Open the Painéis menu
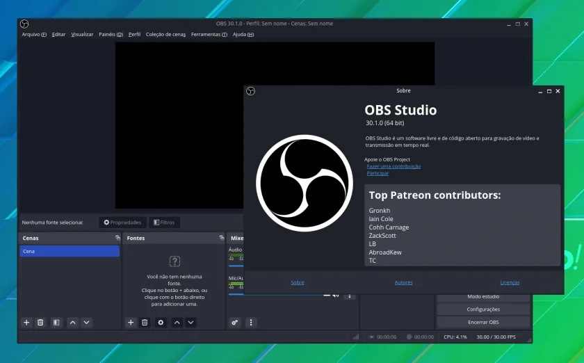 point(111,34)
